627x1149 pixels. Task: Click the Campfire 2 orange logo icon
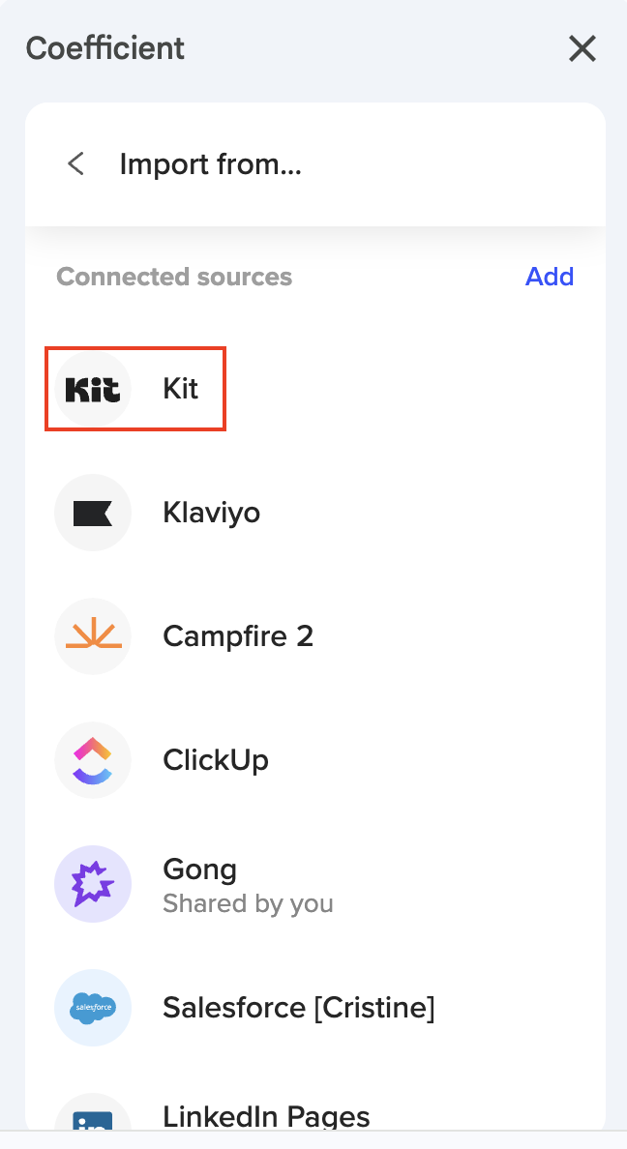(x=93, y=636)
